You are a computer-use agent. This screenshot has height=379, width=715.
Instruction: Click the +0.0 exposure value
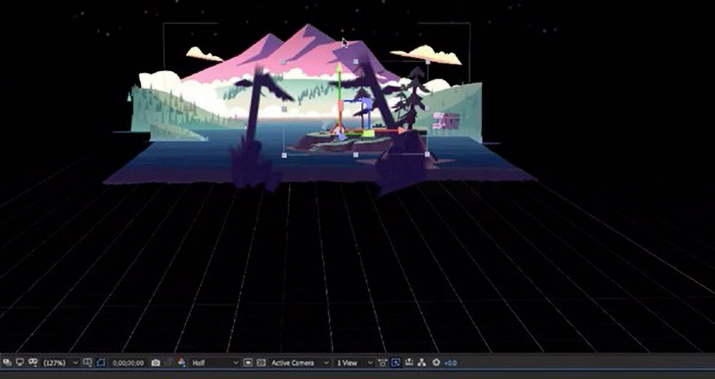coord(450,363)
